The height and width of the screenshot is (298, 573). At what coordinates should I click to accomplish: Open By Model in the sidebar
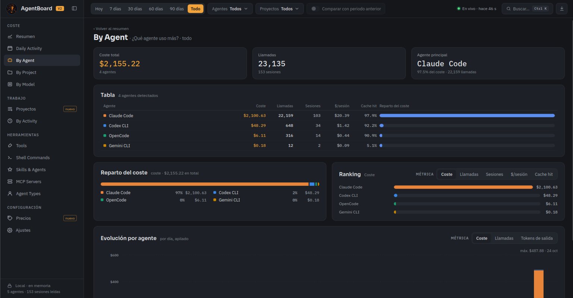pyautogui.click(x=42, y=84)
